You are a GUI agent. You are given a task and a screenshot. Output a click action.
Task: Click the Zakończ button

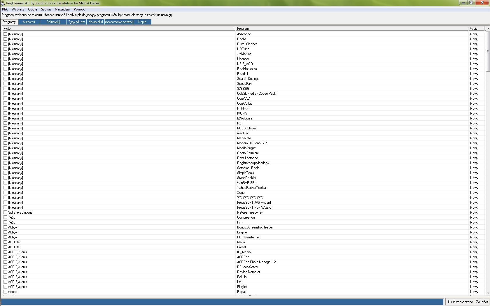(x=482, y=302)
